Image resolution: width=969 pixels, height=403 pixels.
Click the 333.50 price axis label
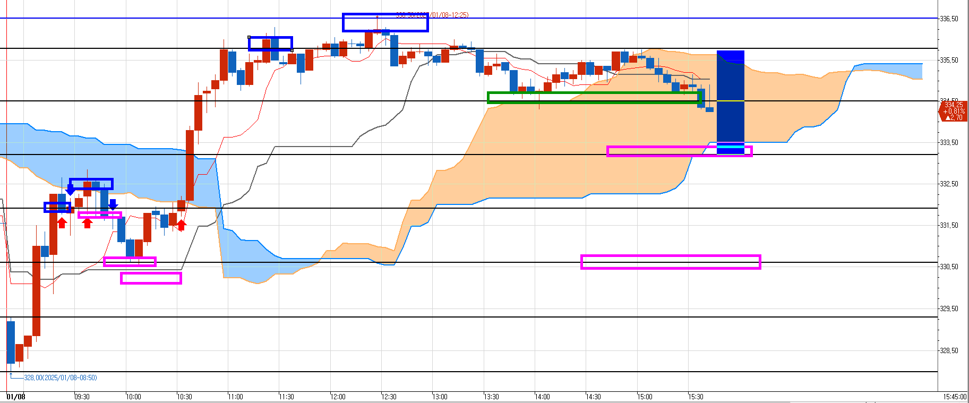949,142
